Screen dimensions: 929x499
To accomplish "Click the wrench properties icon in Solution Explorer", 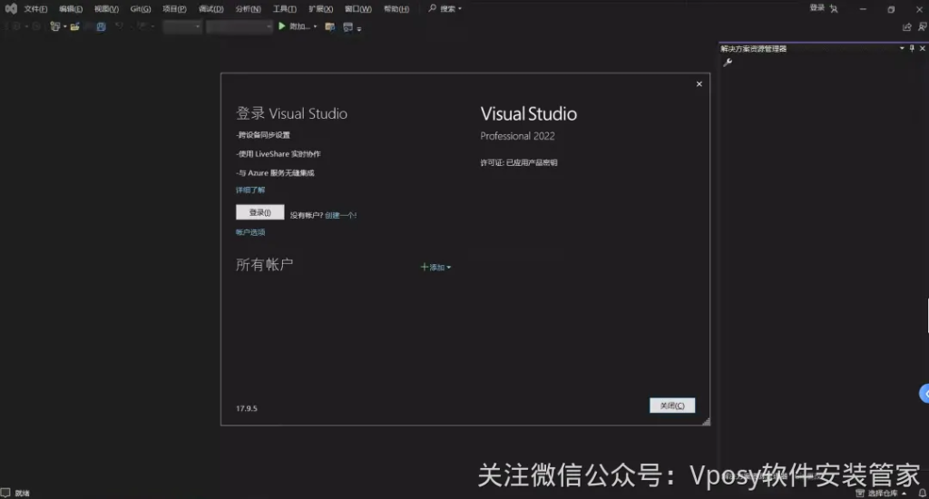I will pyautogui.click(x=728, y=63).
